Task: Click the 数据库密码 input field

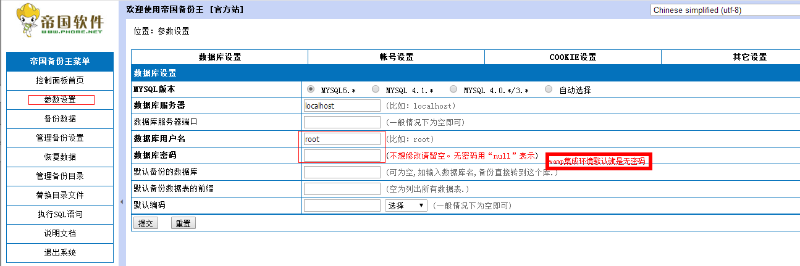Action: [x=342, y=156]
